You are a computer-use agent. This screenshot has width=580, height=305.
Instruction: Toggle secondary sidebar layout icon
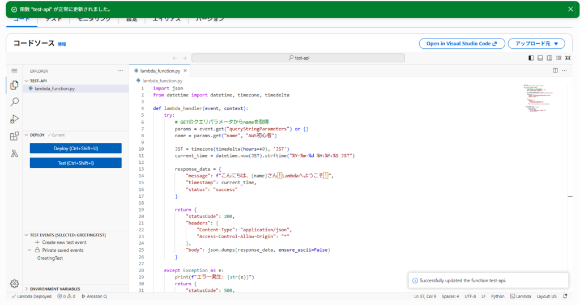click(549, 58)
